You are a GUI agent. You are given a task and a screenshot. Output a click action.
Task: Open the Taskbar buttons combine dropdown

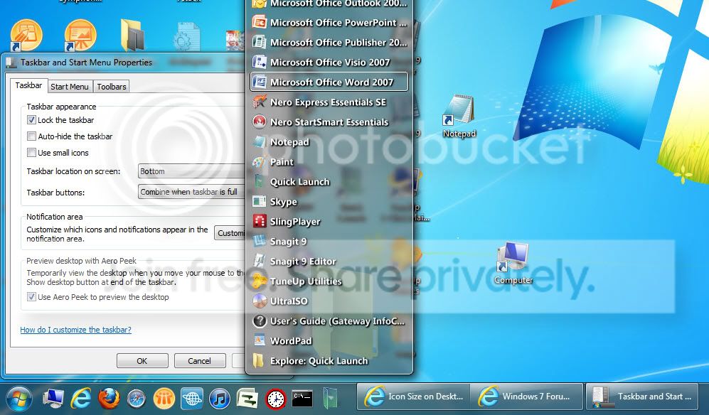pyautogui.click(x=191, y=192)
